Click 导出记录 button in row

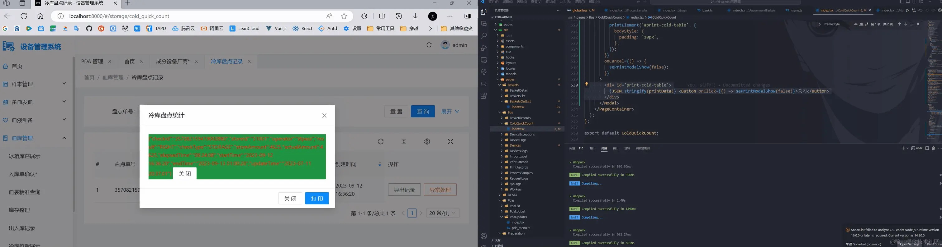[404, 190]
